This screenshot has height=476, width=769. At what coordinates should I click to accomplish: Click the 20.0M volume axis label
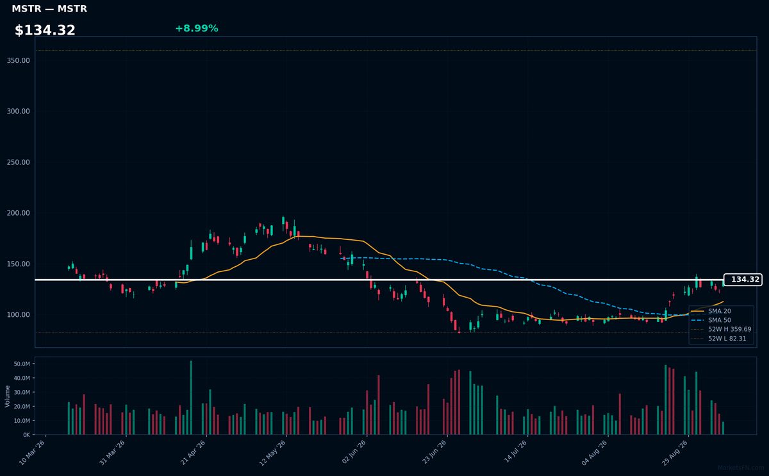coord(22,407)
